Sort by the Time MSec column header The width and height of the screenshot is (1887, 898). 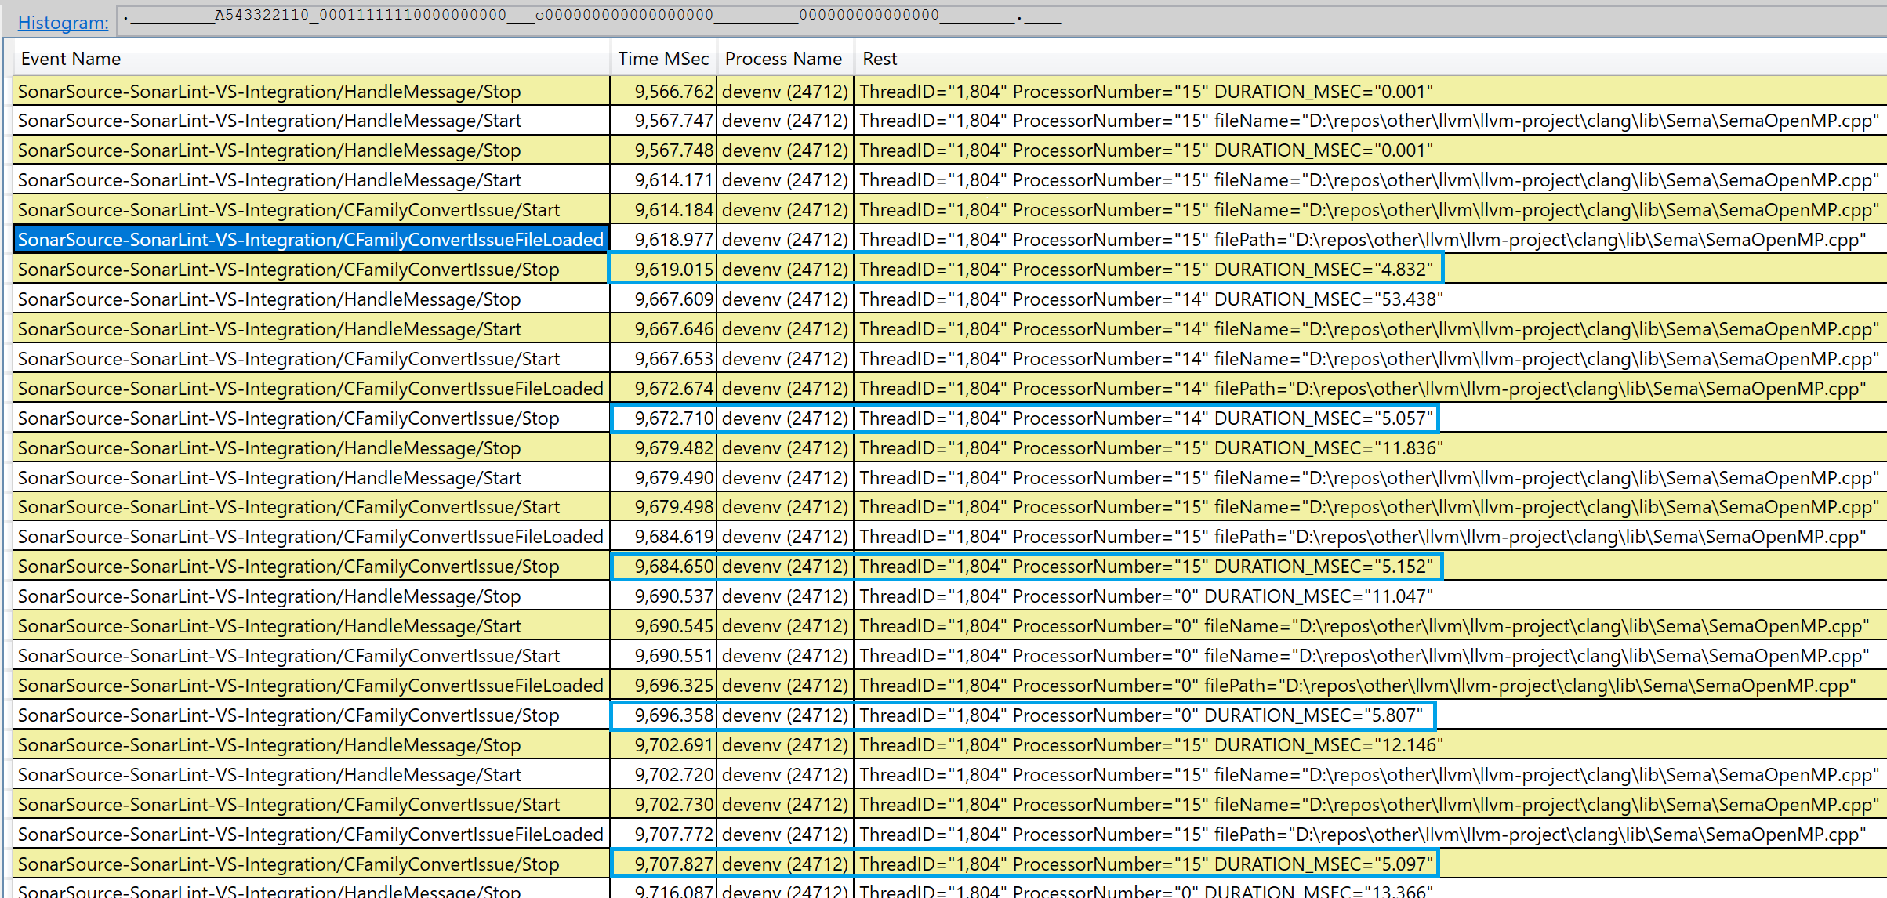(662, 59)
